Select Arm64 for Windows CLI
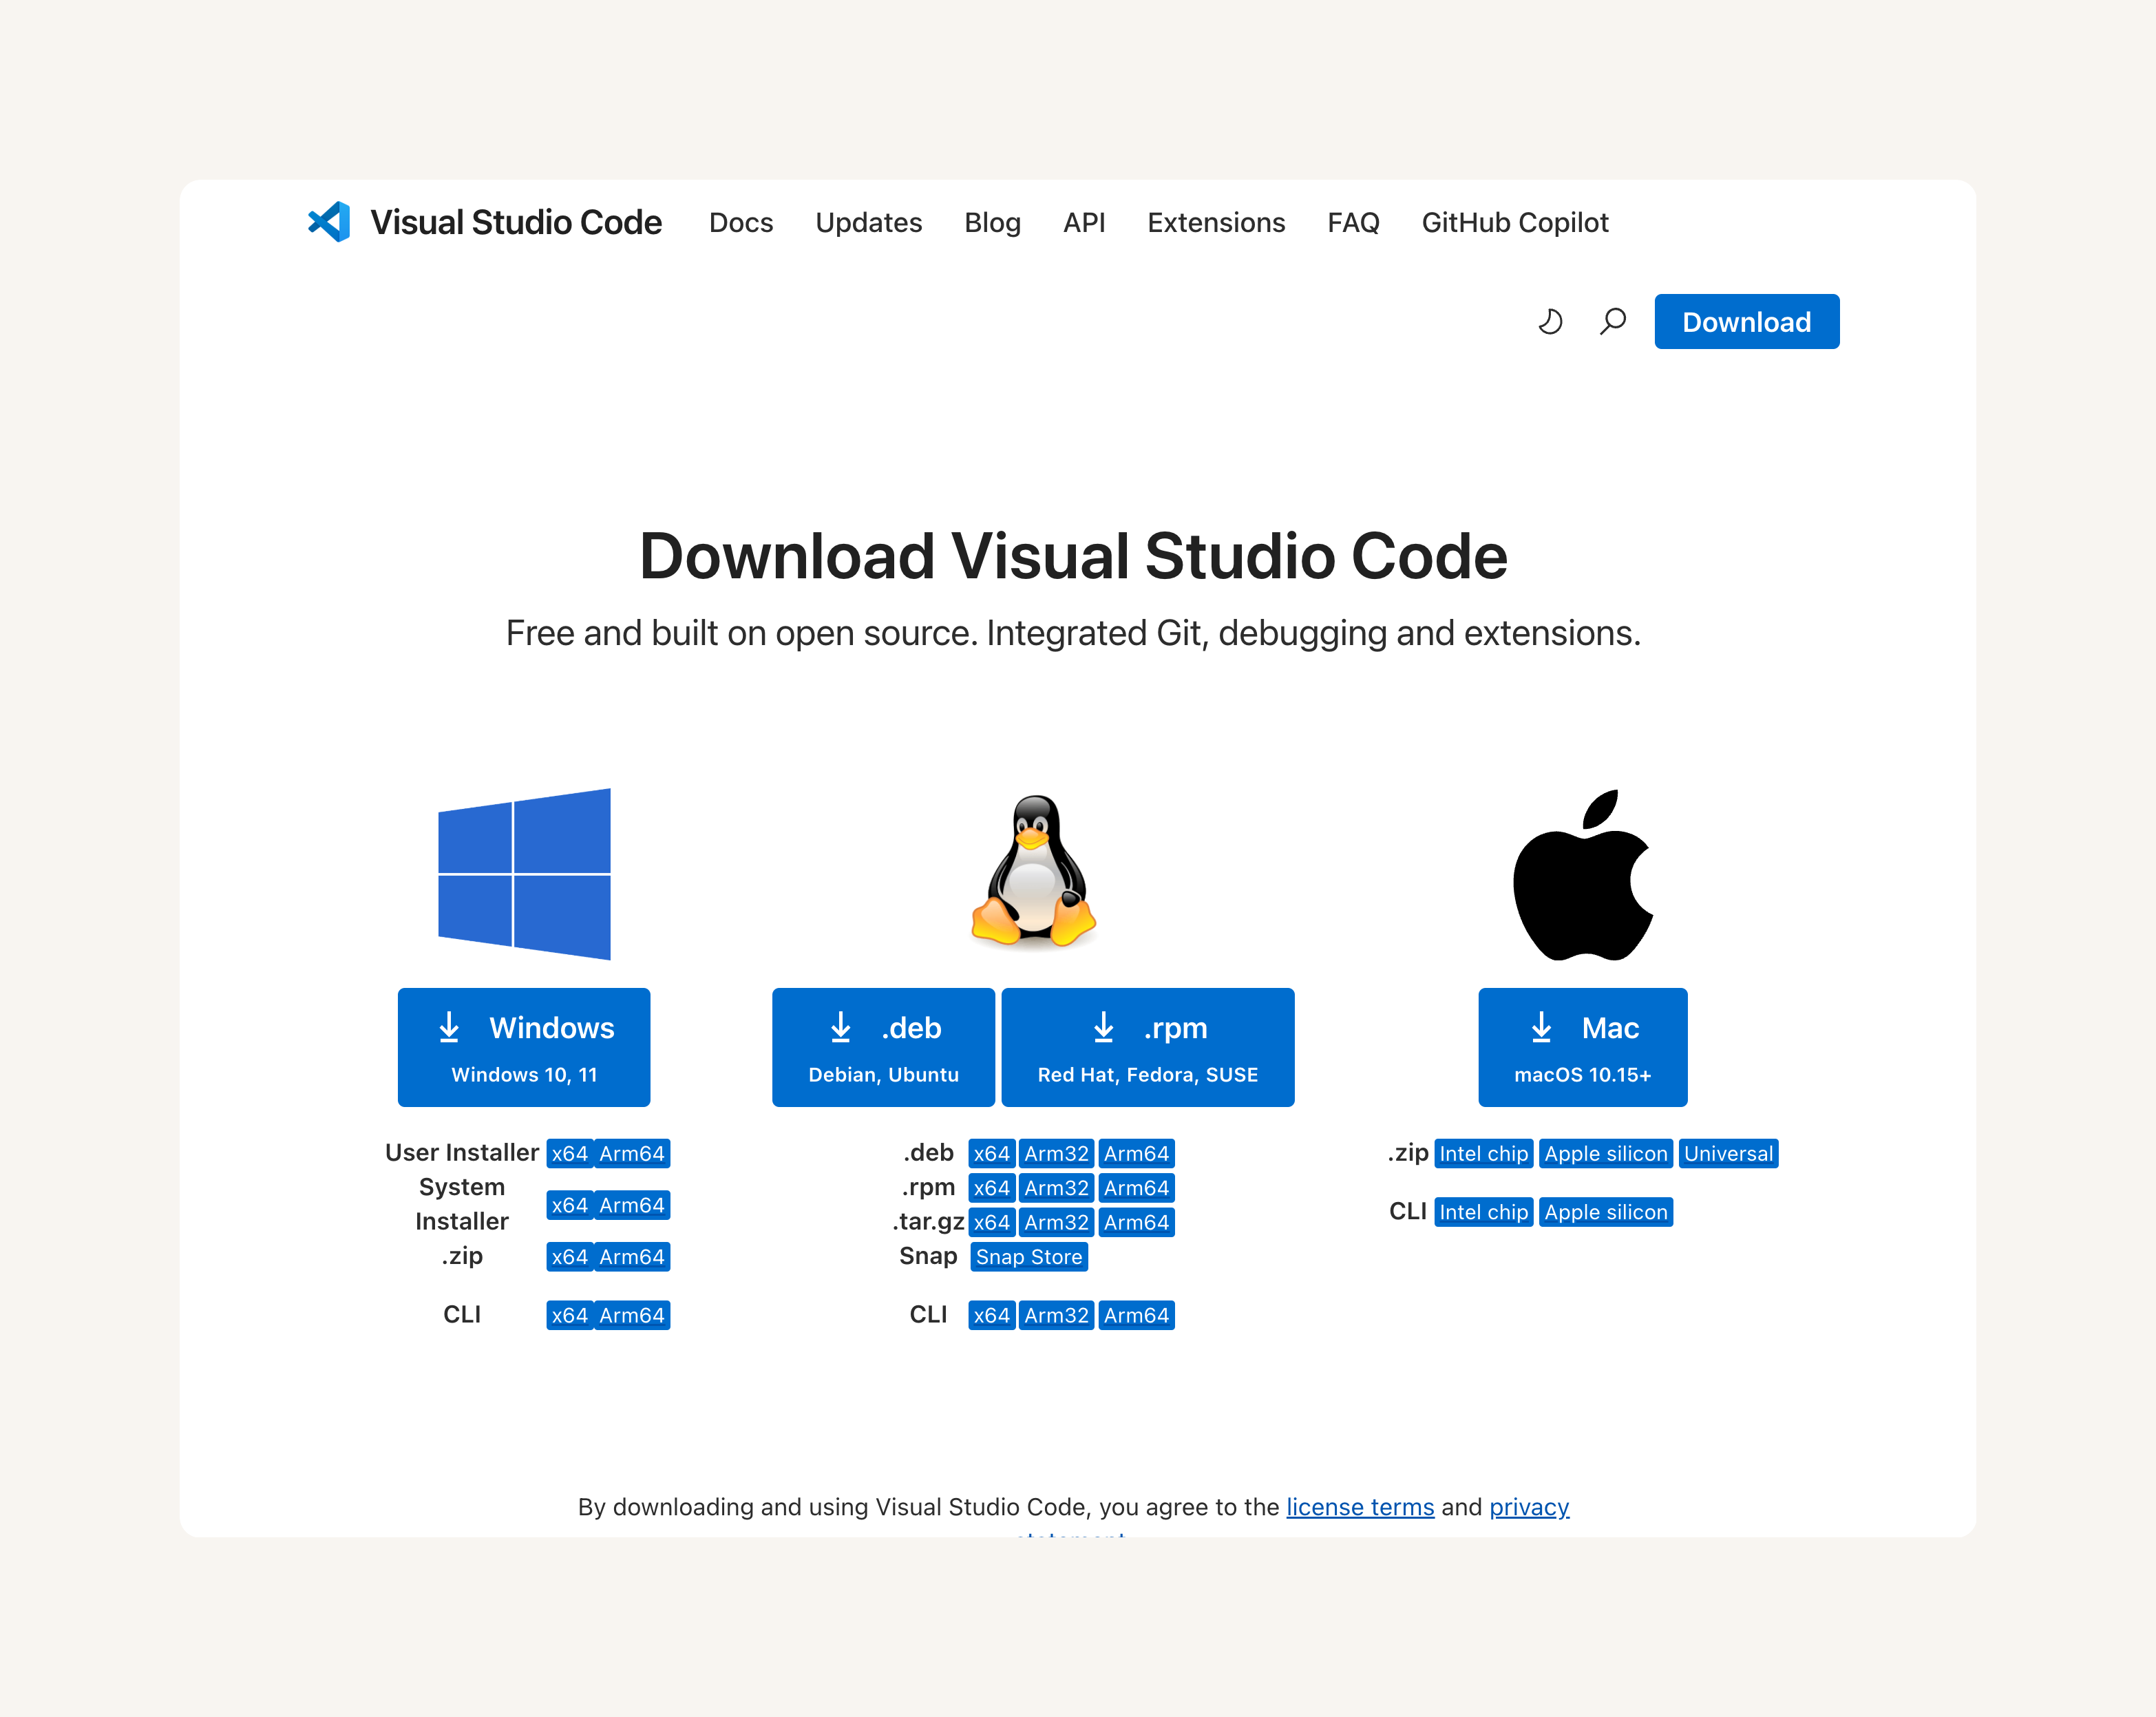The width and height of the screenshot is (2156, 1717). tap(632, 1315)
